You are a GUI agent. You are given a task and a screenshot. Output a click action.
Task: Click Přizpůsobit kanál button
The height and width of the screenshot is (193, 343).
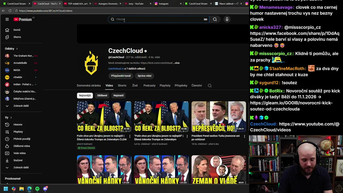121,76
